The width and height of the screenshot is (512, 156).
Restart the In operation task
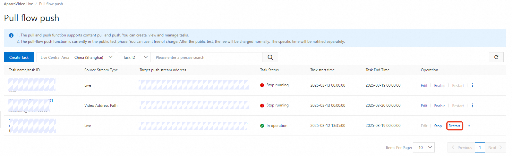coord(454,126)
